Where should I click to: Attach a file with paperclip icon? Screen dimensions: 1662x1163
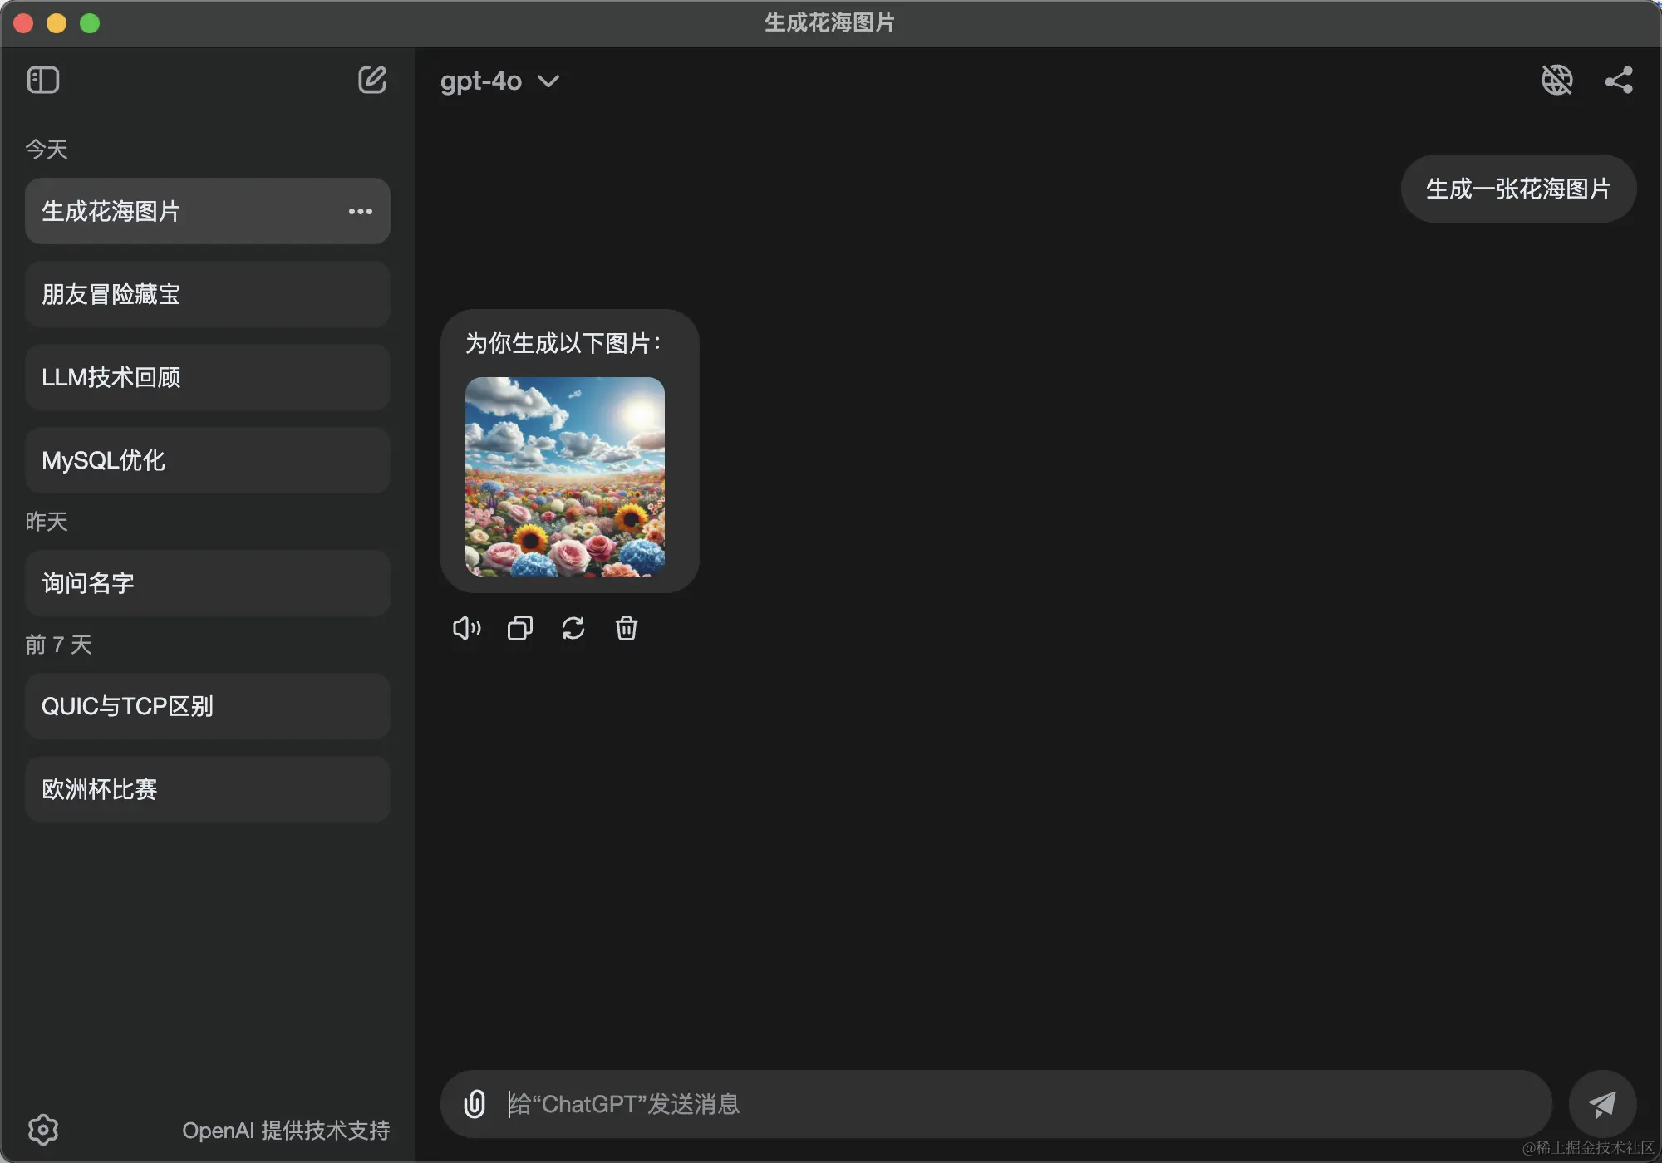(475, 1104)
